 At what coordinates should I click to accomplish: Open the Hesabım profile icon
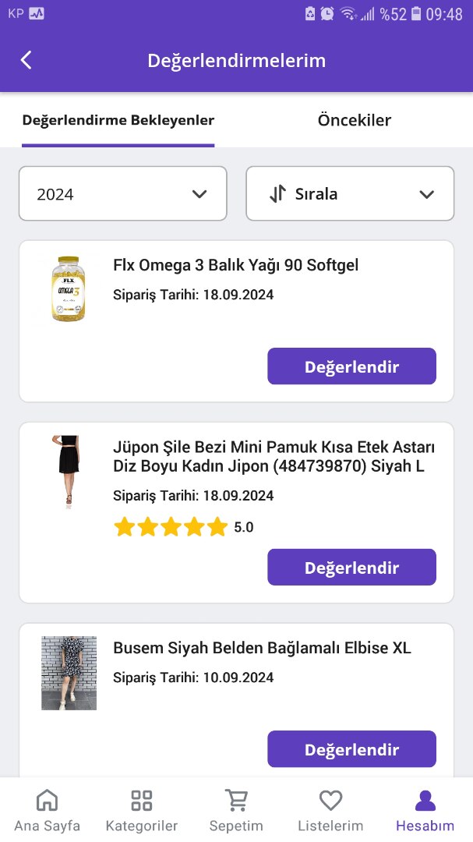click(425, 800)
